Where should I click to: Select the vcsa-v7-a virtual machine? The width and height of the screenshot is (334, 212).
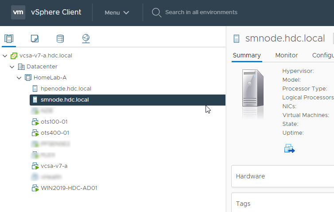click(x=54, y=166)
